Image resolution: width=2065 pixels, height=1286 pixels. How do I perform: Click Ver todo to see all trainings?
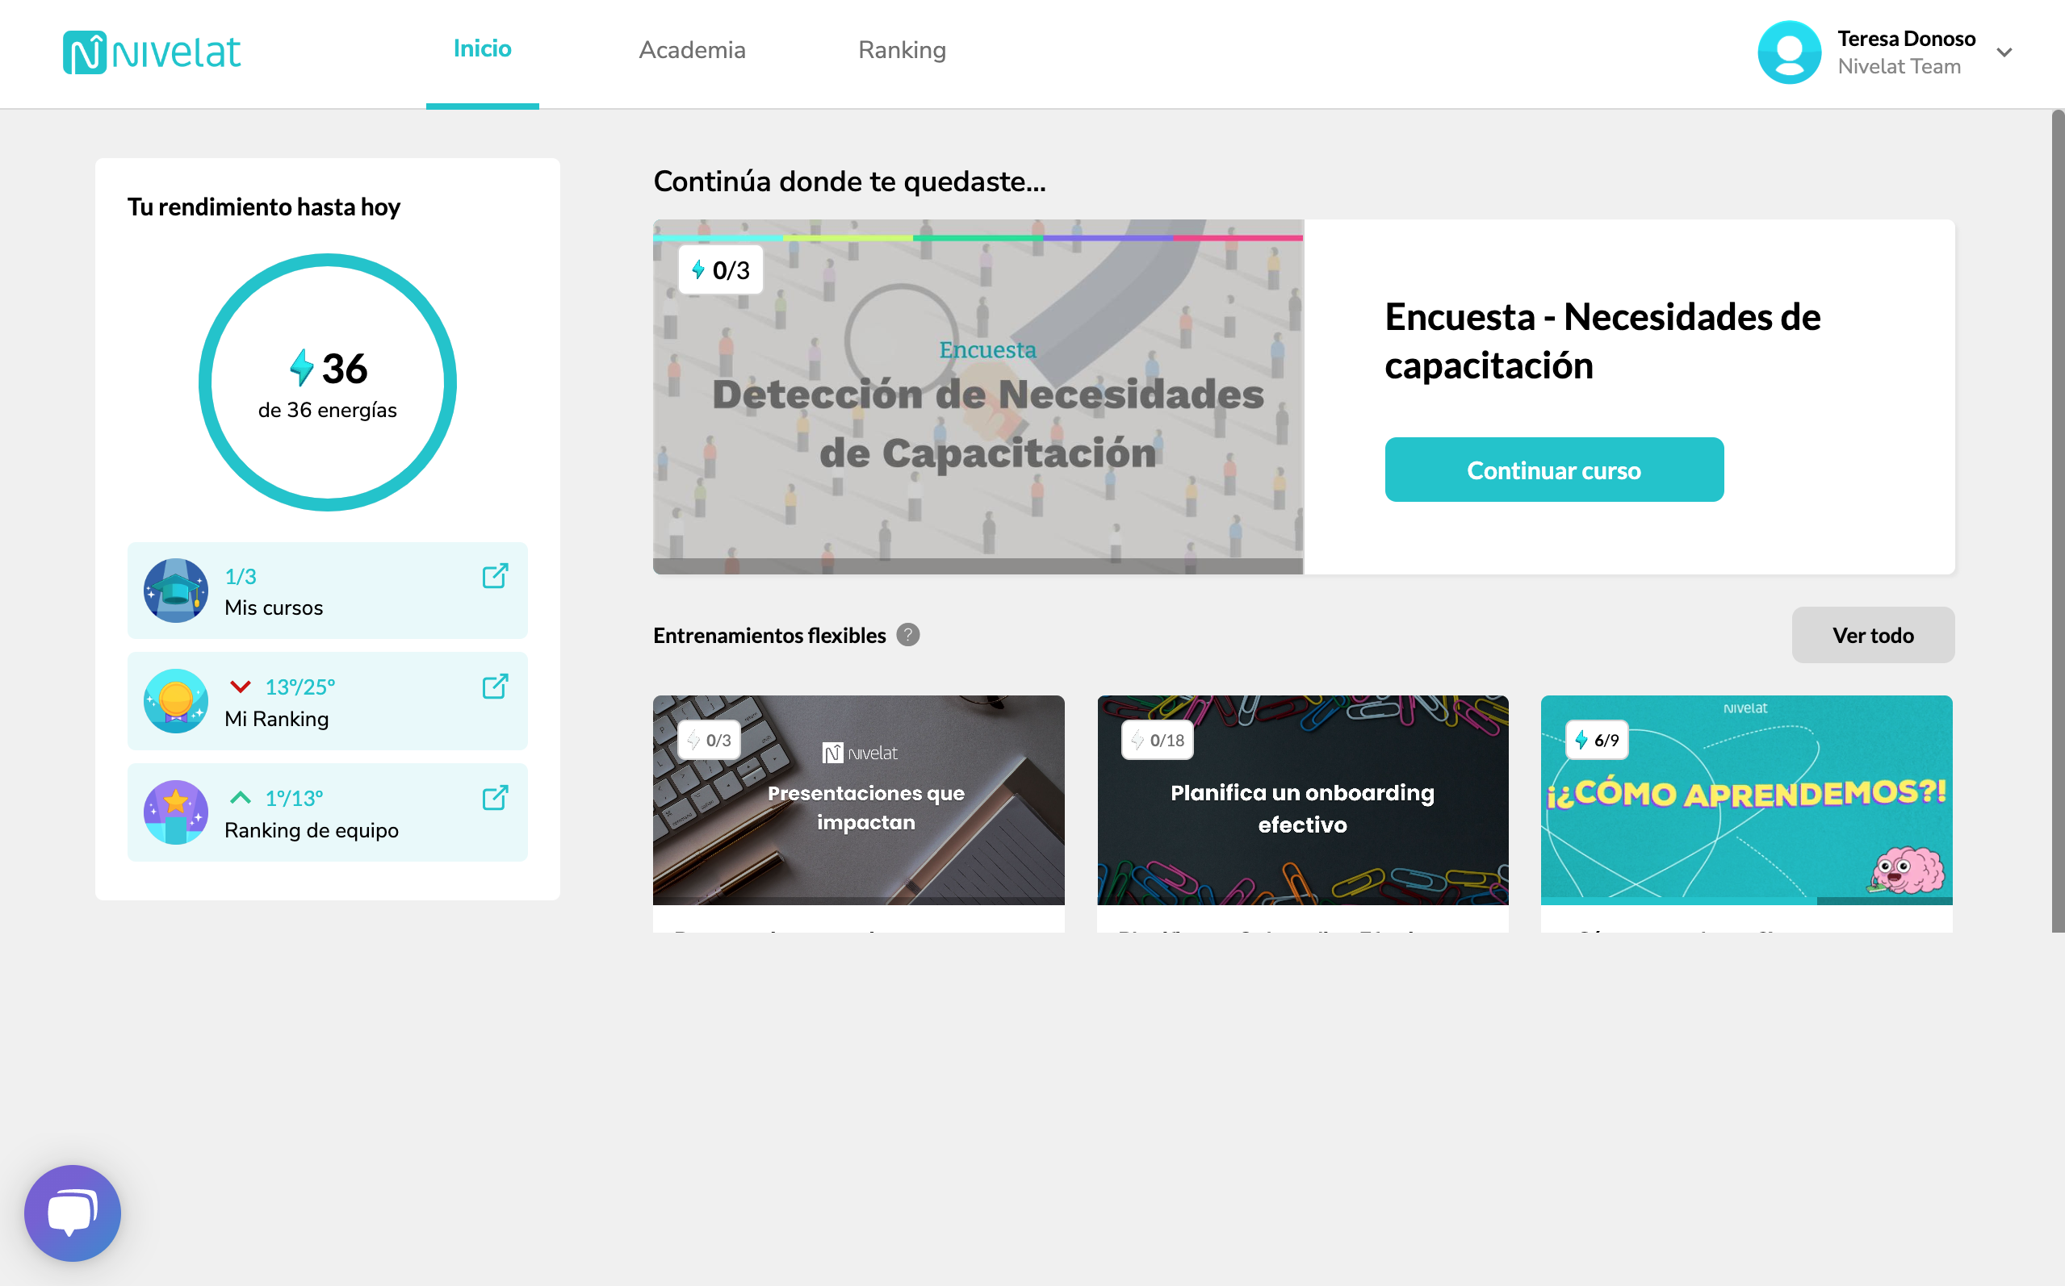coord(1873,636)
